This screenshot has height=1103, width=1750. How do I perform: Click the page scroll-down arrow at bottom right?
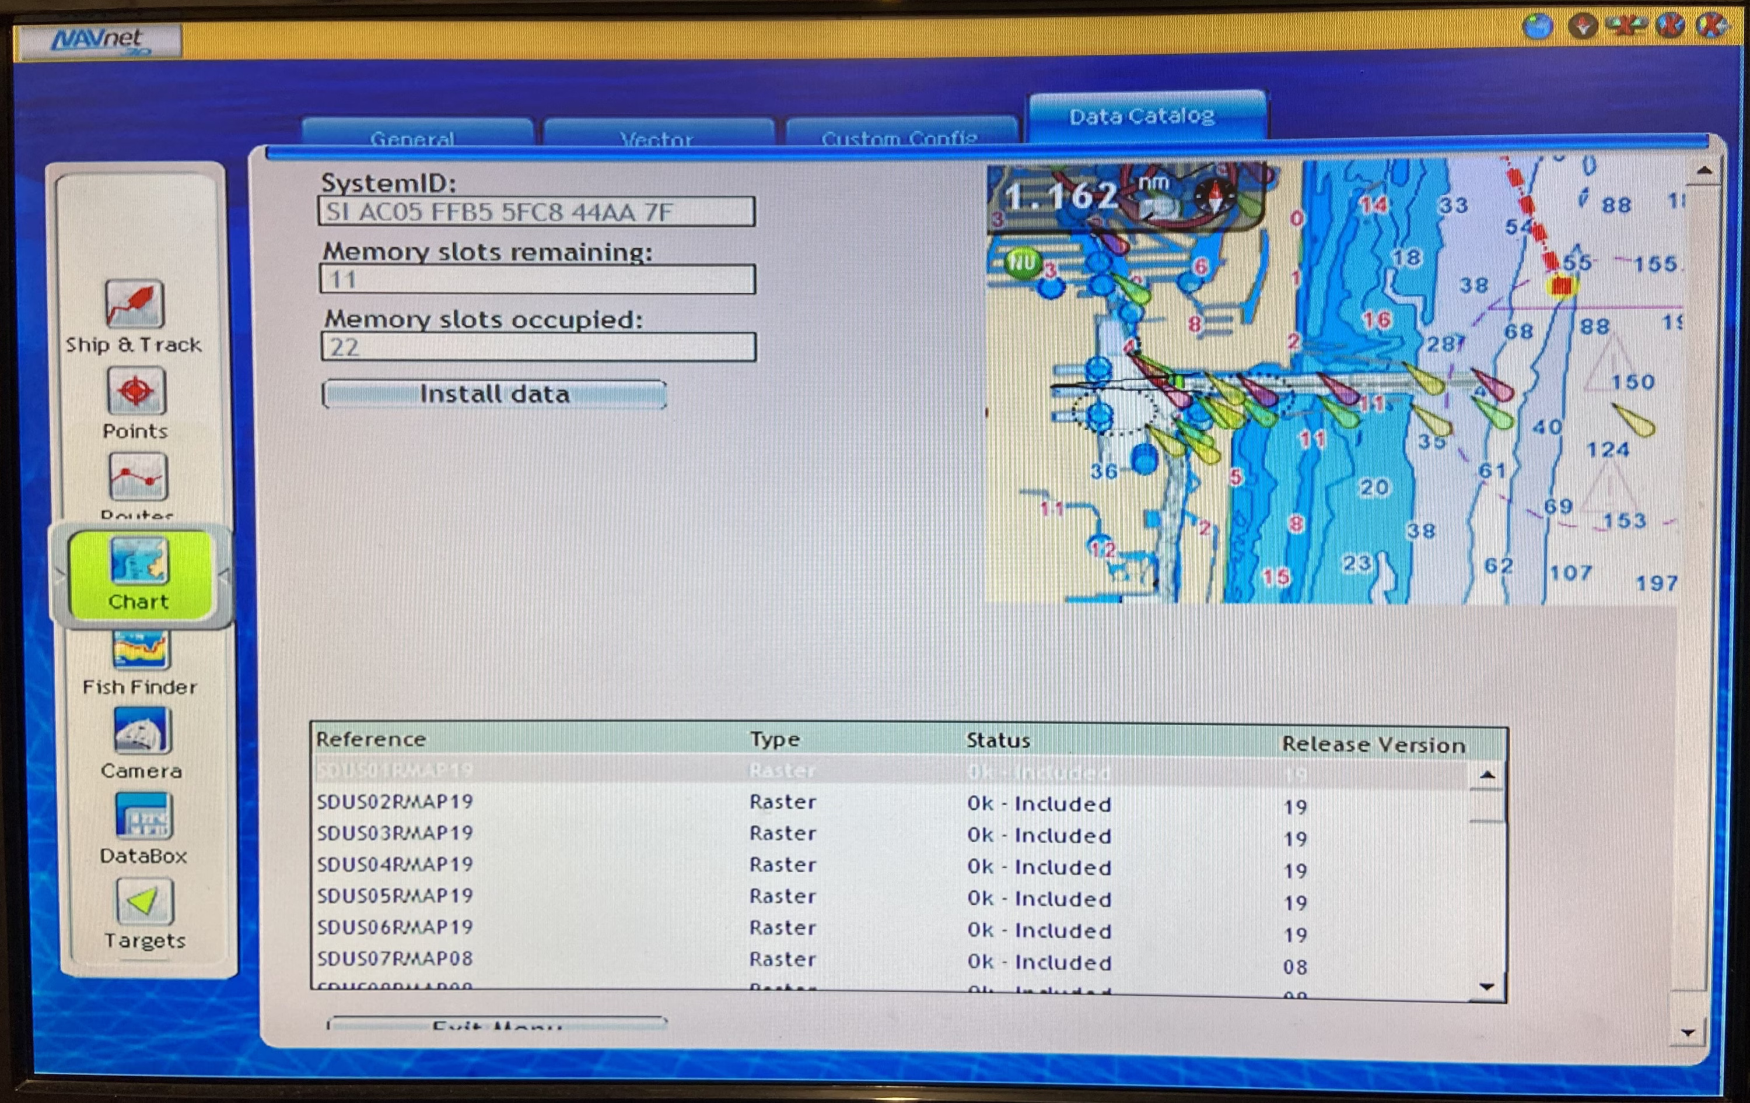1688,1032
